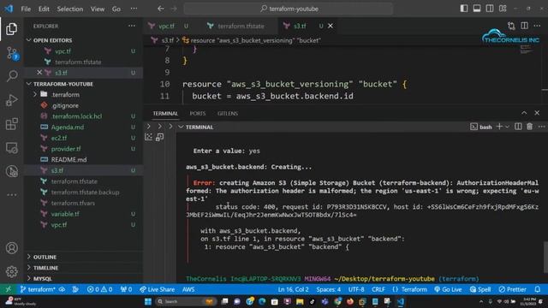Switch to vpc.tf editor tab
The image size is (548, 308).
[166, 26]
